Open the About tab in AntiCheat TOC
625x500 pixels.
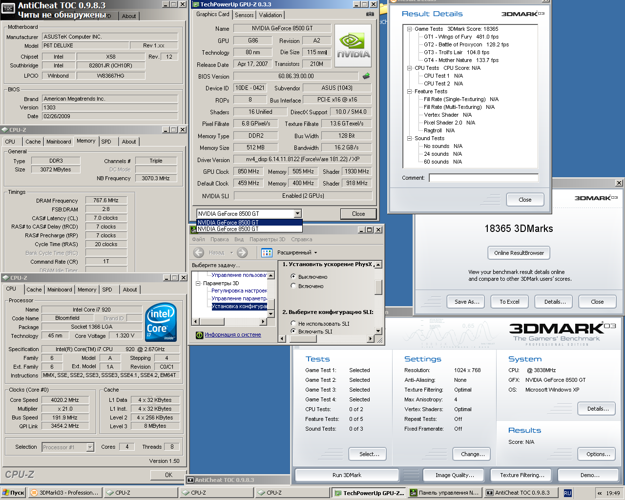[x=129, y=16]
